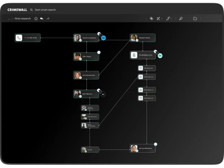The height and width of the screenshot is (168, 224).
Task: Click the teal DA collaborator badge
Action: click(x=160, y=56)
